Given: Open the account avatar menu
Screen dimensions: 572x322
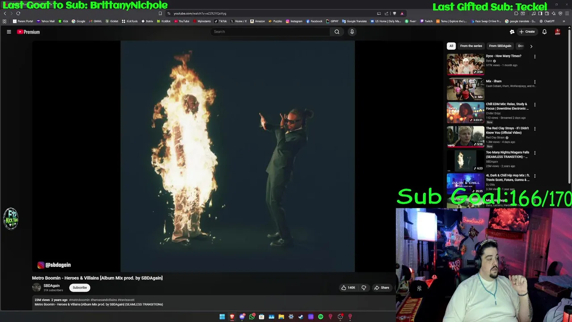Looking at the screenshot, I should pos(558,32).
